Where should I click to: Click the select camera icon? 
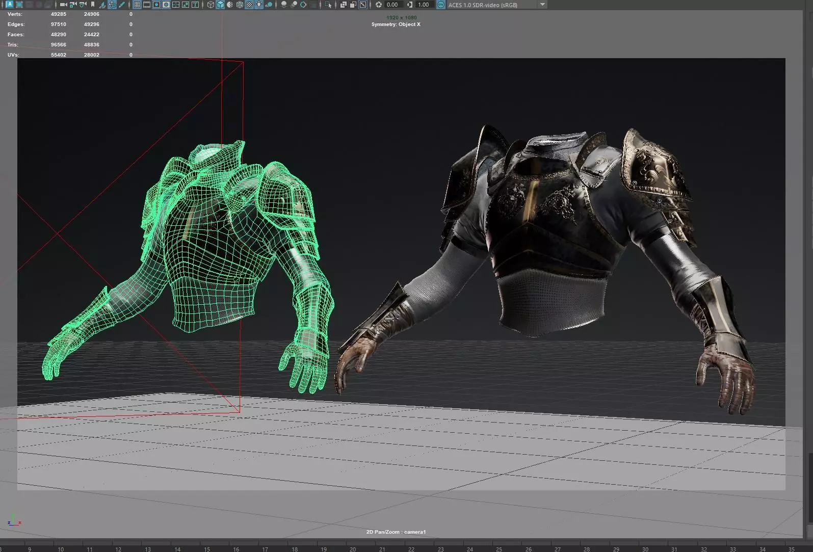click(64, 5)
